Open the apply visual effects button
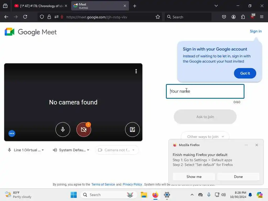Screen dimensions: 268x201 point(132,130)
